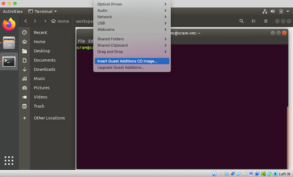The height and width of the screenshot is (177, 293).
Task: Toggle list view in Files toolbar
Action: coord(253,21)
